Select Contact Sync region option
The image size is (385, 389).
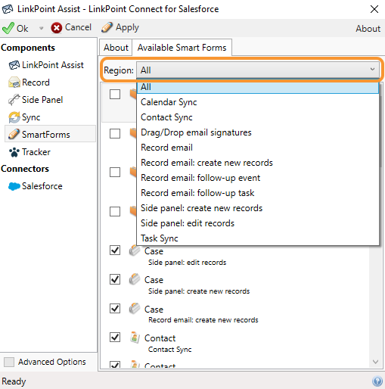[258, 117]
